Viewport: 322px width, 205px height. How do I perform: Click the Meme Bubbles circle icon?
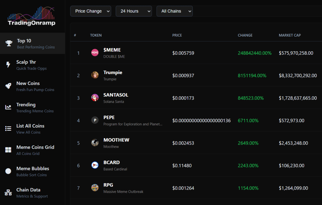pyautogui.click(x=8, y=171)
